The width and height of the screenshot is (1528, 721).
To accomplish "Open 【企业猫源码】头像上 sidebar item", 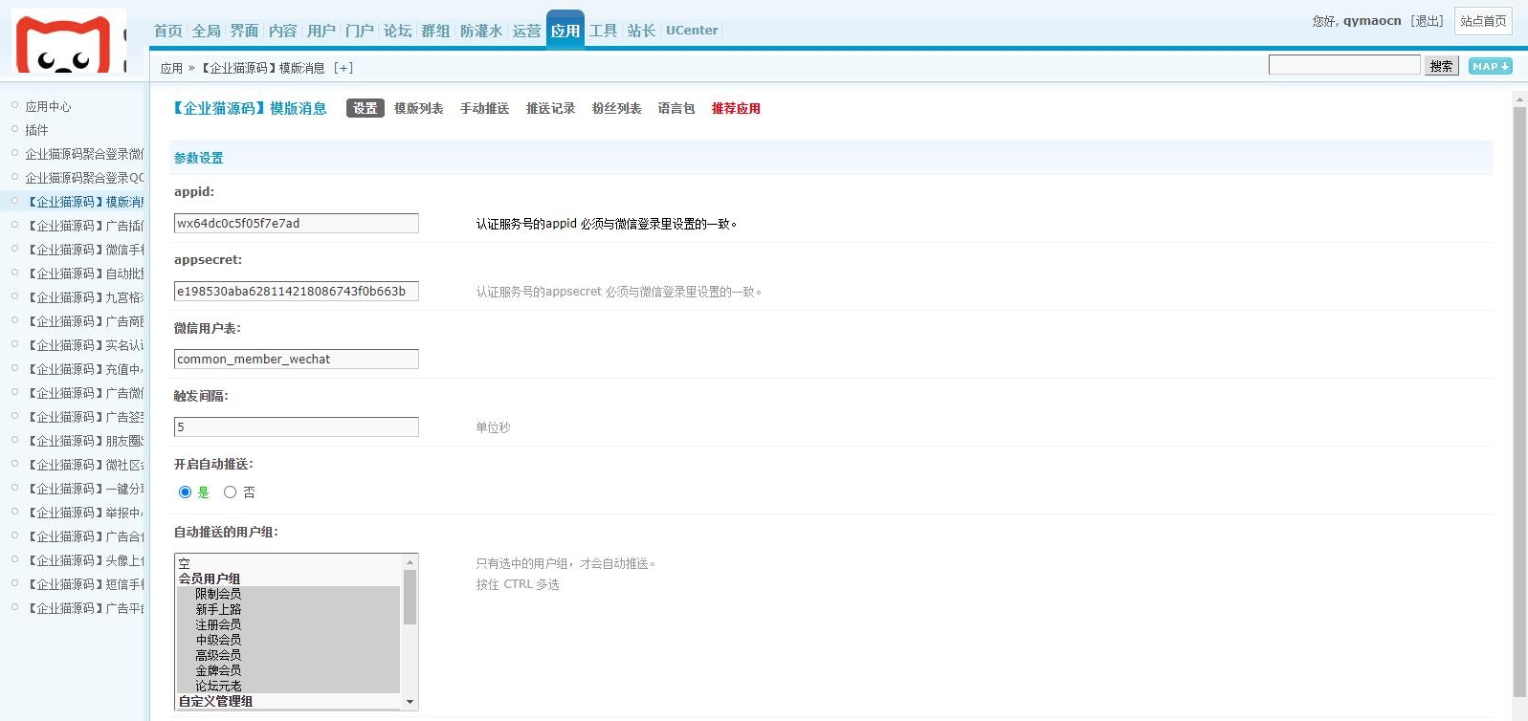I will [x=84, y=560].
